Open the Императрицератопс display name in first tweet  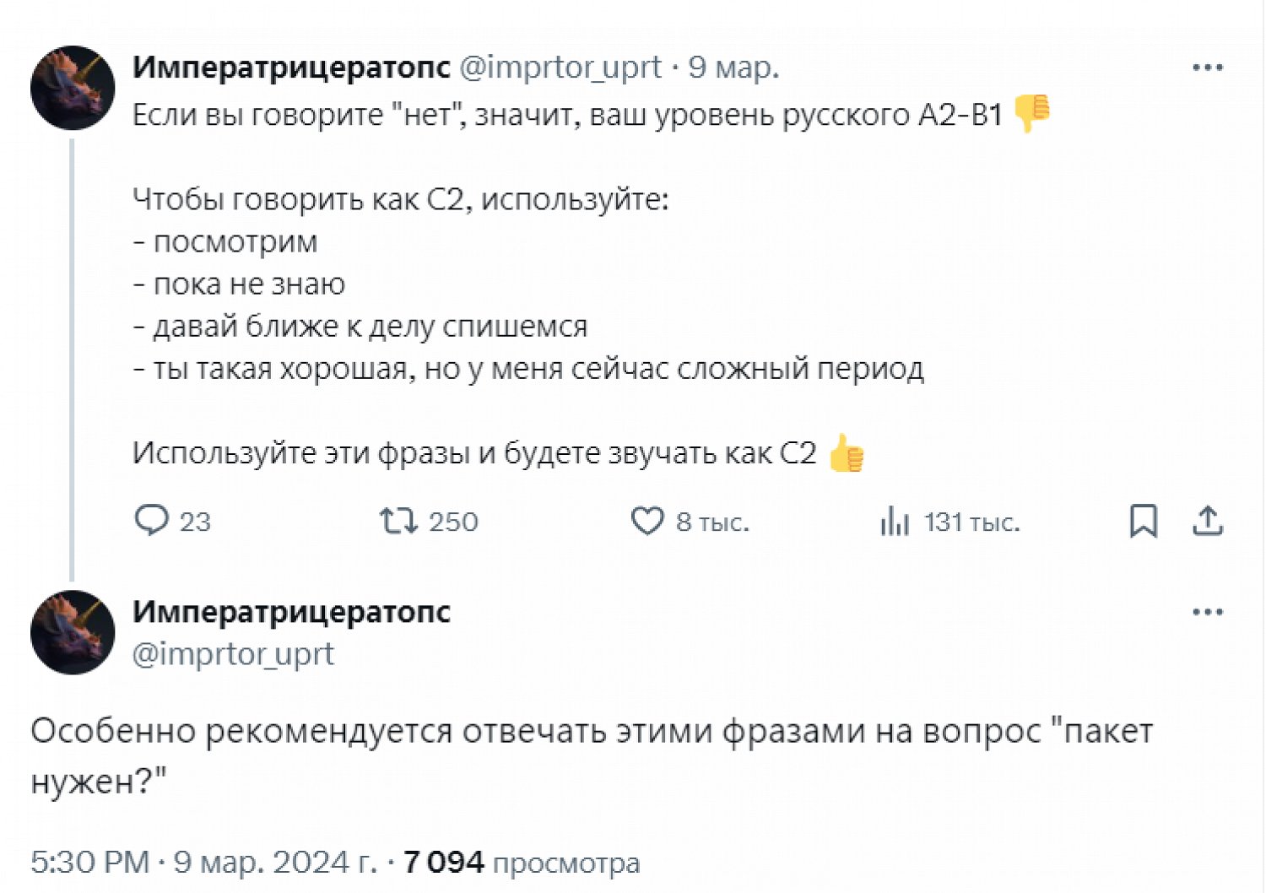[291, 68]
